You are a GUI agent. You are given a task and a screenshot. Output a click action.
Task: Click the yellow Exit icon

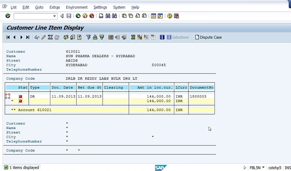click(85, 16)
